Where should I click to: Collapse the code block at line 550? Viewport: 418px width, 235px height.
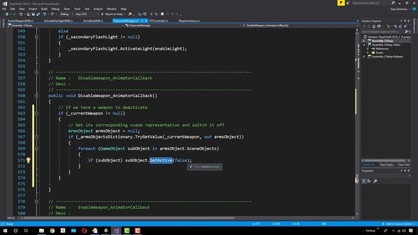click(37, 37)
